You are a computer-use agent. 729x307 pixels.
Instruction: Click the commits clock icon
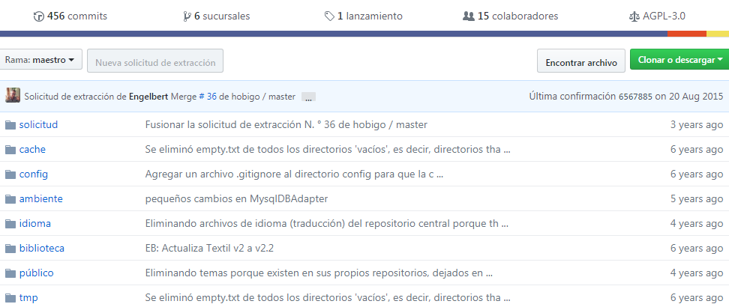(x=39, y=16)
